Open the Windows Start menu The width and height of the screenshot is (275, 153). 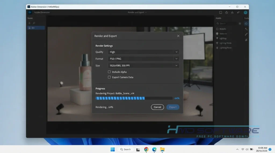[x=113, y=149]
